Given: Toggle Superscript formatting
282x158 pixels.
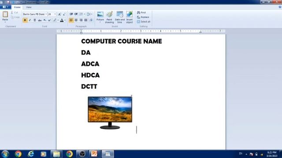Looking at the screenshot, I should click(x=49, y=20).
